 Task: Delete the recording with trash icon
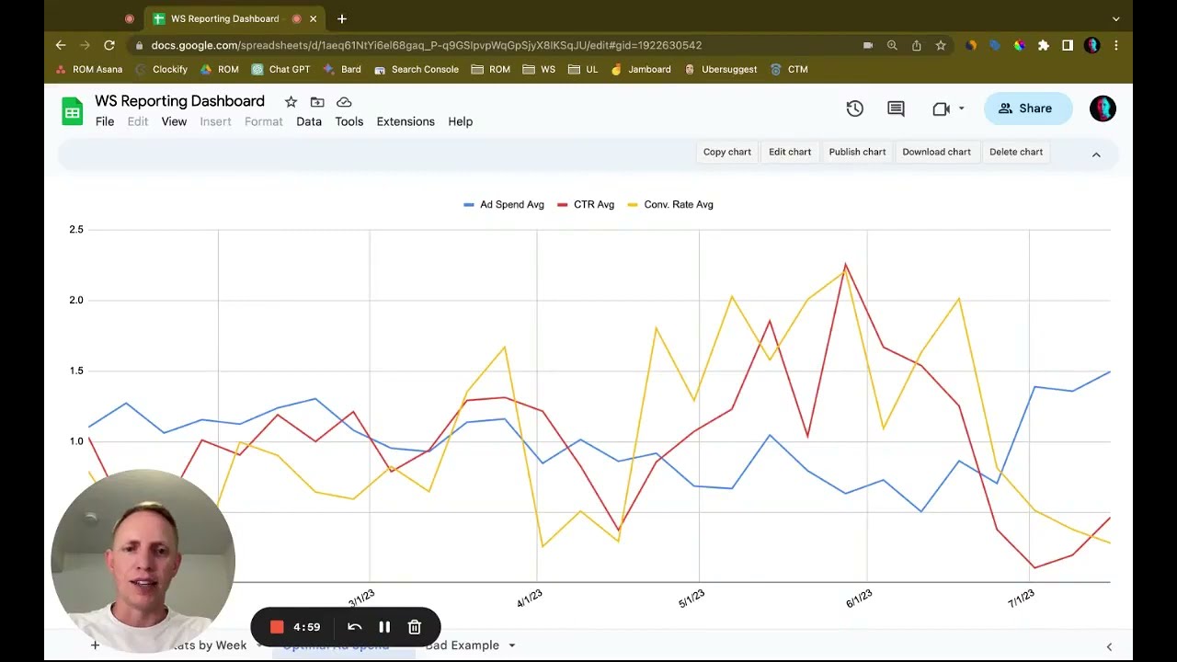[415, 627]
